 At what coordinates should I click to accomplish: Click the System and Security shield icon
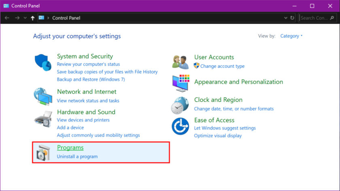coord(42,62)
